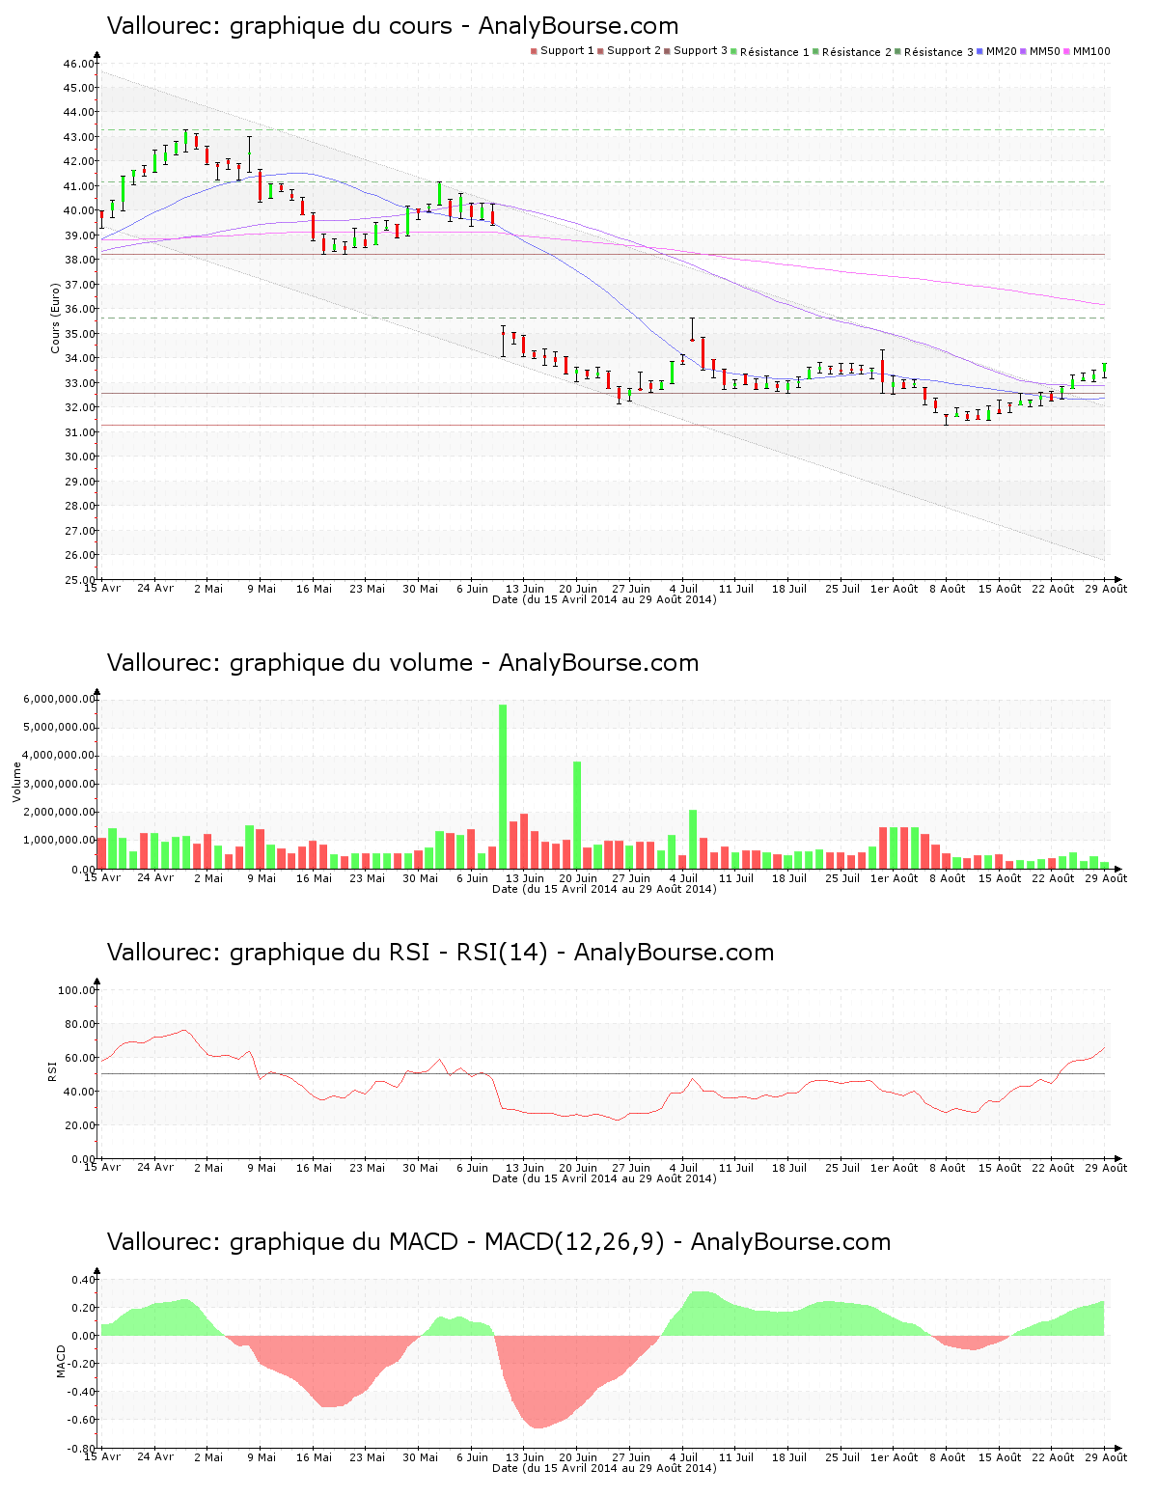Click the 'RSI' vertical axis label
Image resolution: width=1158 pixels, height=1496 pixels.
tap(52, 1070)
